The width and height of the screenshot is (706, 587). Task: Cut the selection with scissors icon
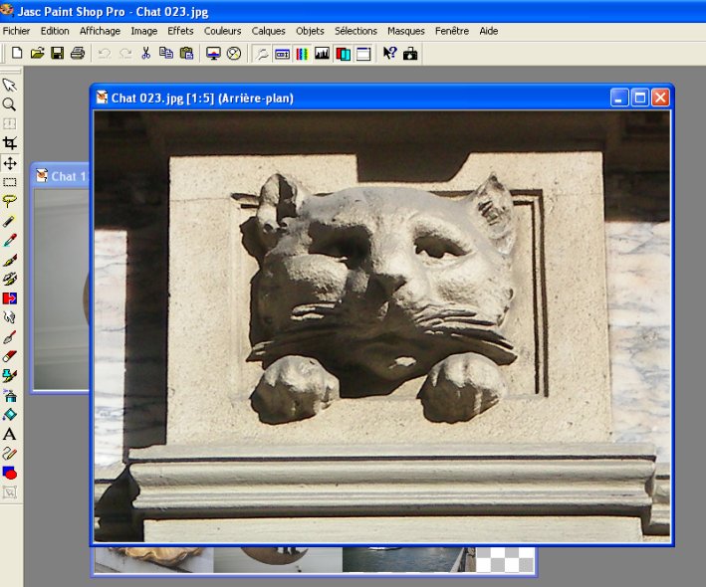[x=145, y=54]
